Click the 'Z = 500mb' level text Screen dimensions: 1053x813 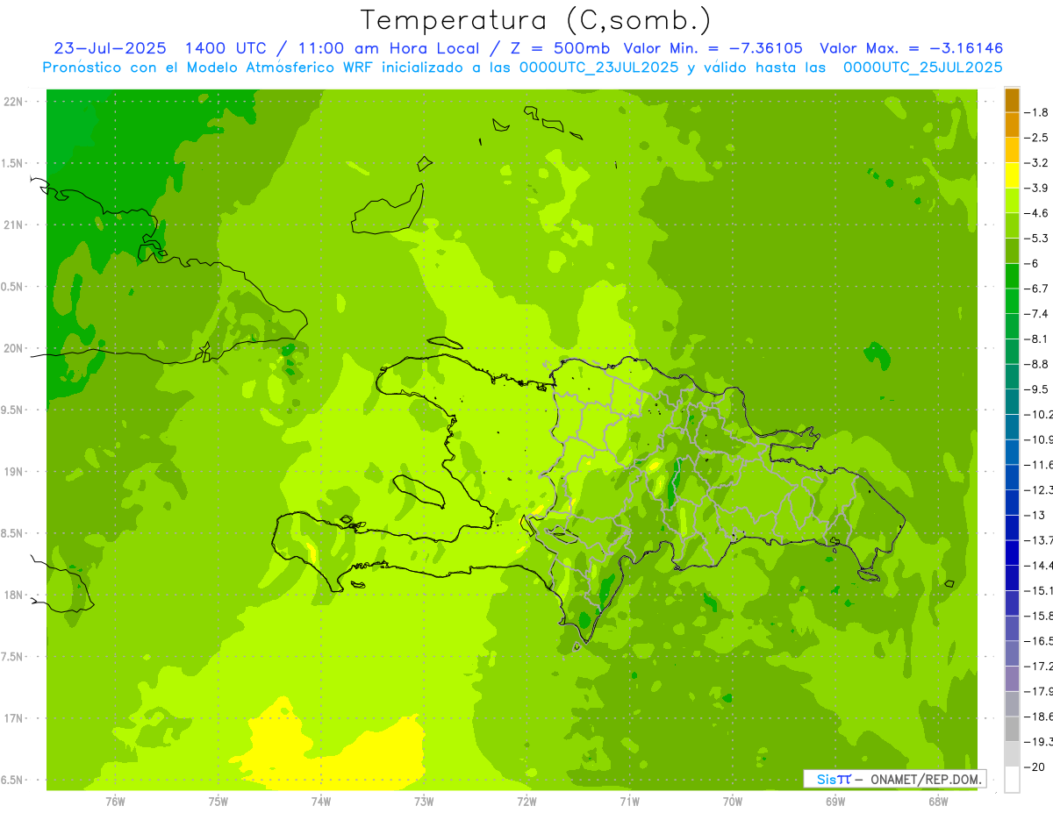click(x=559, y=48)
